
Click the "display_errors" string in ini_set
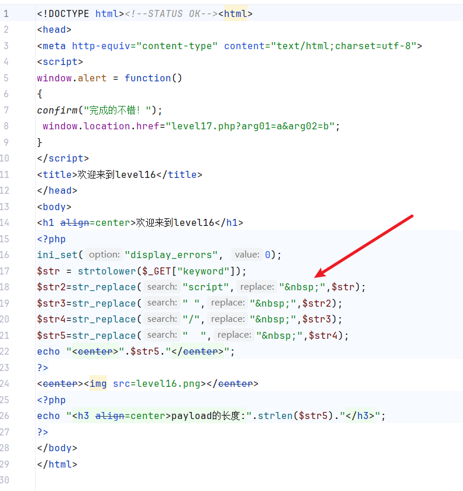[x=172, y=255]
